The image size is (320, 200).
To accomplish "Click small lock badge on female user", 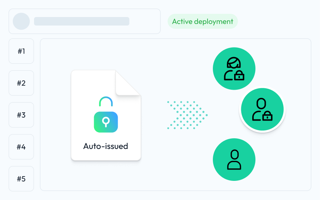I will click(x=239, y=75).
